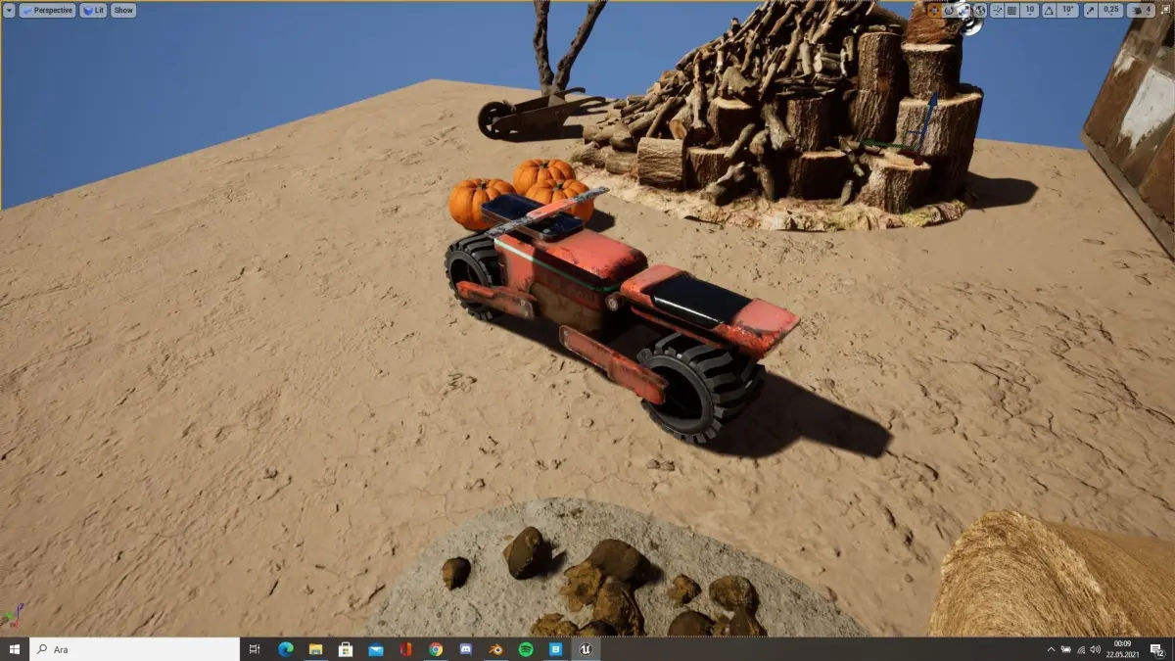Open File Explorer from taskbar

(x=316, y=649)
